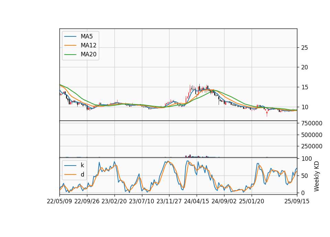Click the volume axis value 250000
The height and width of the screenshot is (237, 330).
pyautogui.click(x=312, y=146)
